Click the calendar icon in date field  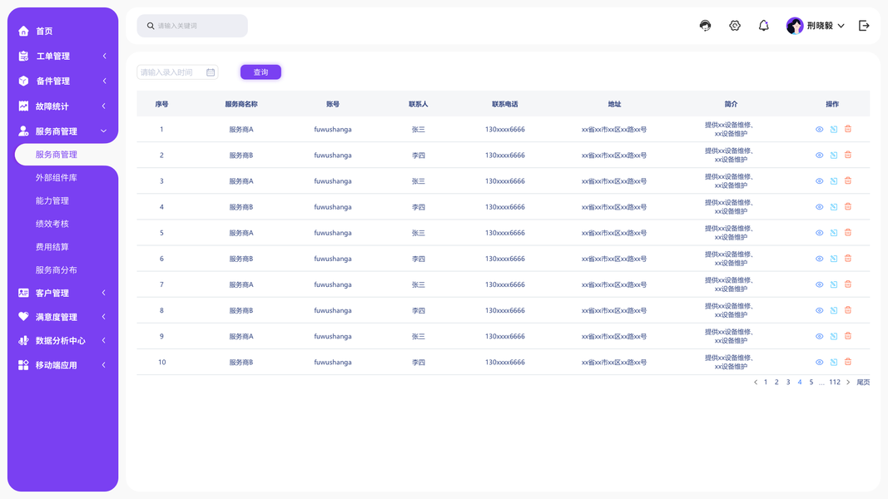(x=211, y=72)
